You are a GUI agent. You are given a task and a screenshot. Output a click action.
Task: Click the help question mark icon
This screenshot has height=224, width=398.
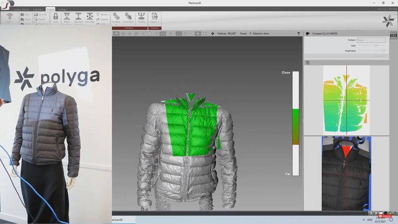point(298,34)
